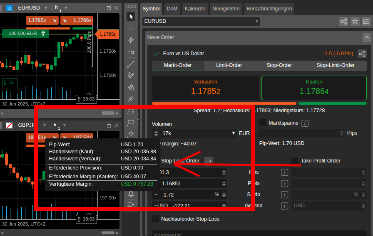This screenshot has width=373, height=236.
Task: Share the Euro vs US Dollar order panel
Action: [362, 54]
